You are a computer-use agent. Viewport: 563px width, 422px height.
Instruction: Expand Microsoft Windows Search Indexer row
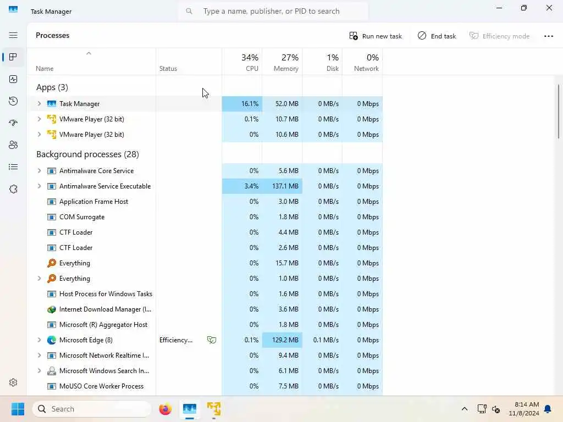pos(39,371)
